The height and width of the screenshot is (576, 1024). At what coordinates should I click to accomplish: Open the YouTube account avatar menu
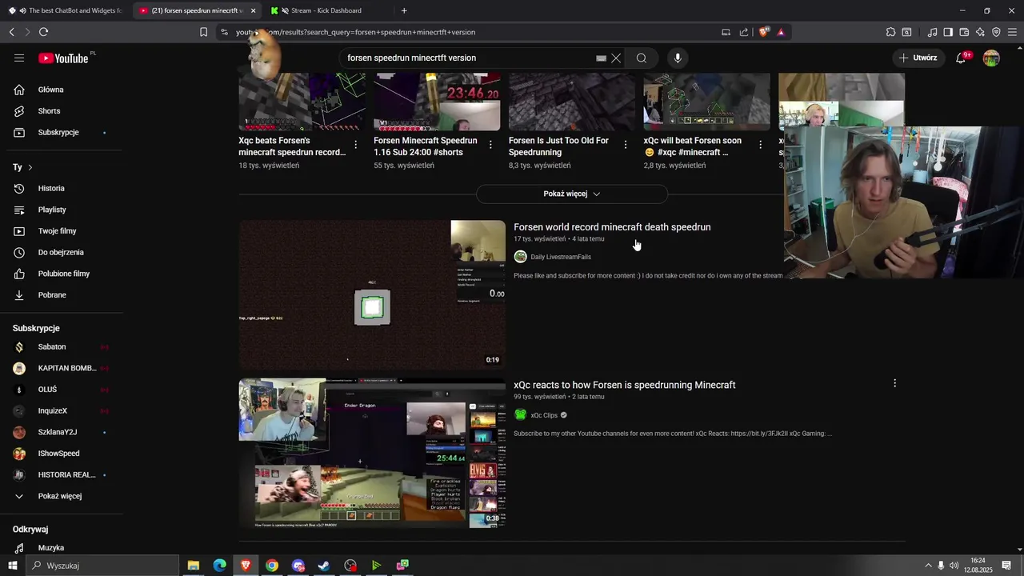991,58
